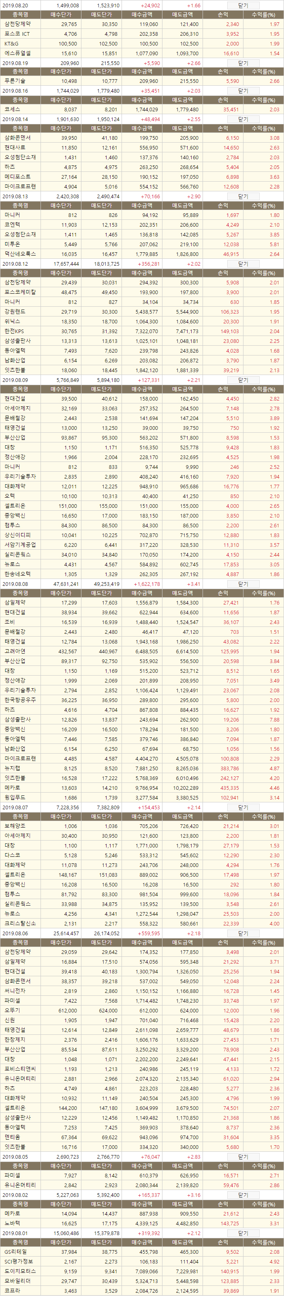Close the 2019.08.02 section with 닫기
Screen dimensions: 284x1296
243,1194
